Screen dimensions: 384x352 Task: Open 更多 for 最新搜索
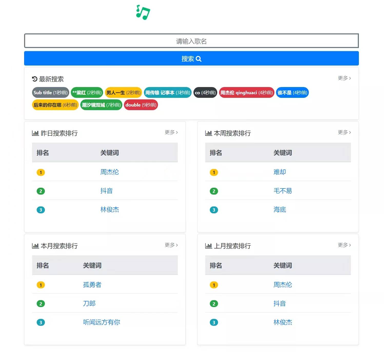click(344, 78)
